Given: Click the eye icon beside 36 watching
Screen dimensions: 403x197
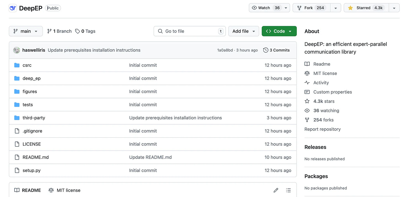Looking at the screenshot, I should (x=307, y=111).
